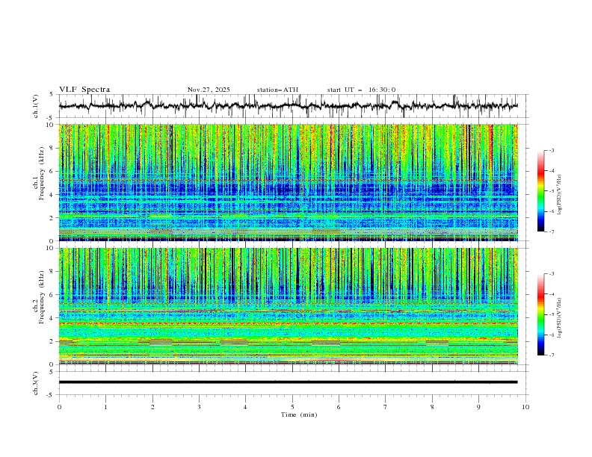Screen dimensions: 592x457
Task: Click the ch.2 'Frequency (kHz)' axis label
Action: 41,297
